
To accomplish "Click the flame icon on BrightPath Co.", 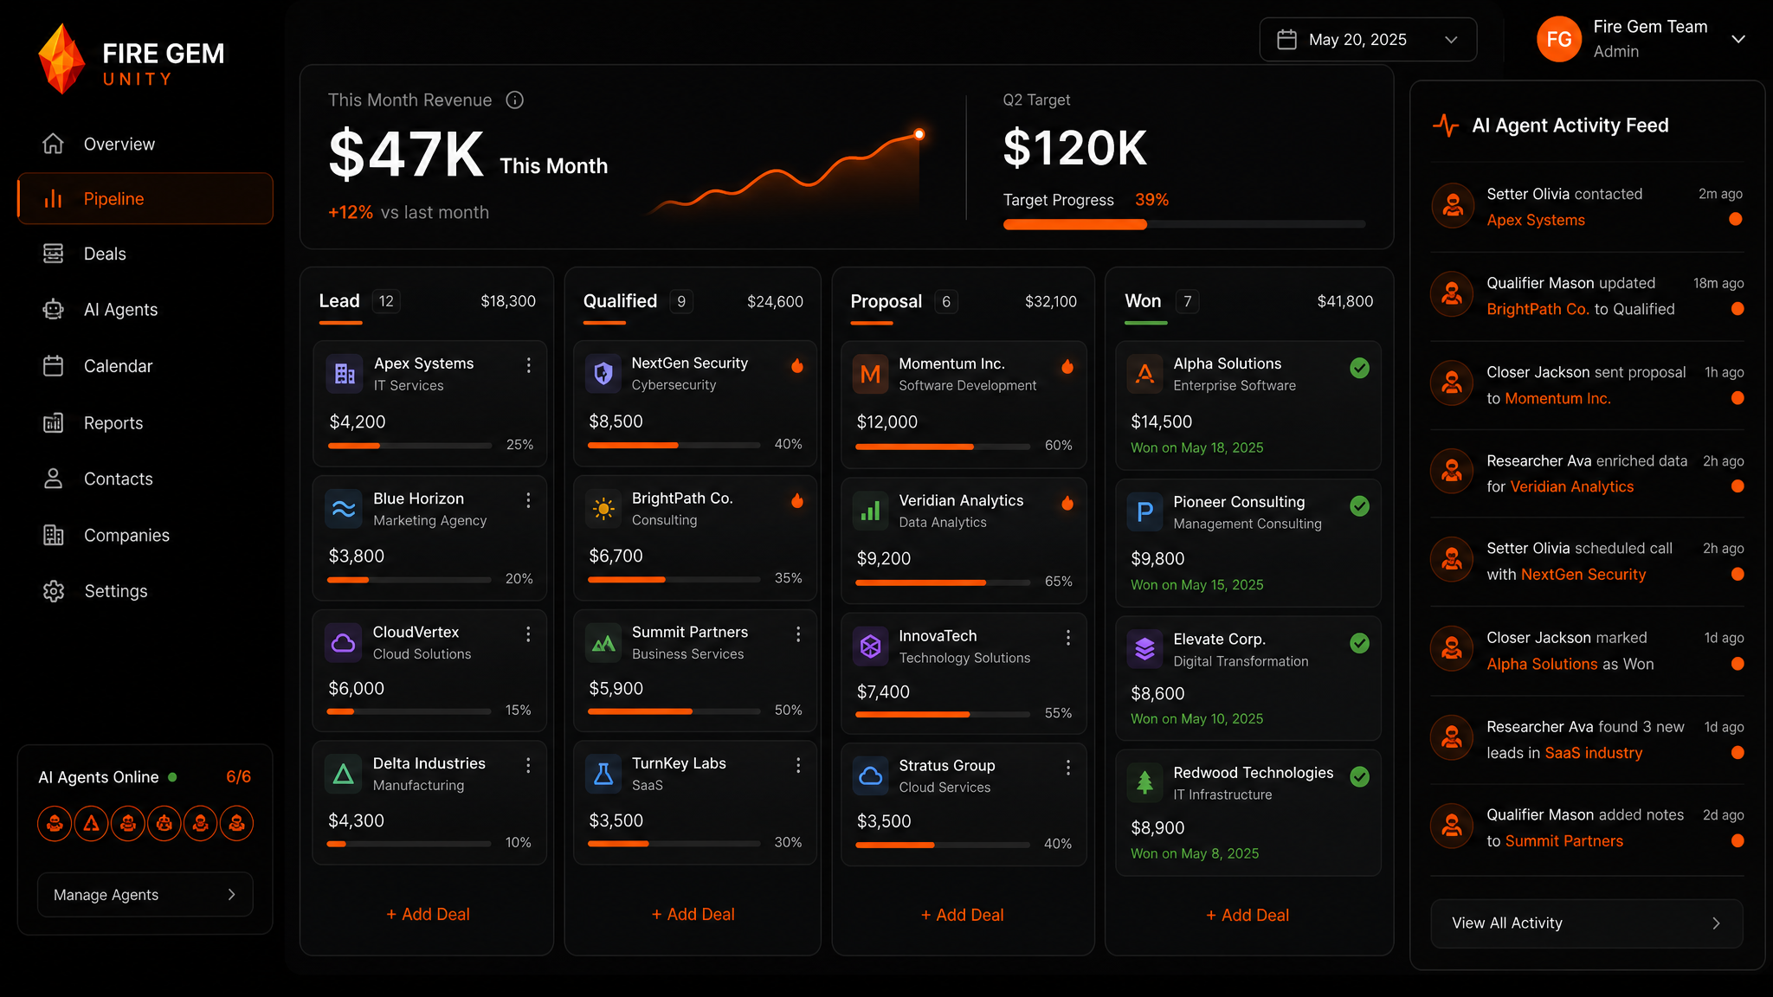I will pos(797,501).
